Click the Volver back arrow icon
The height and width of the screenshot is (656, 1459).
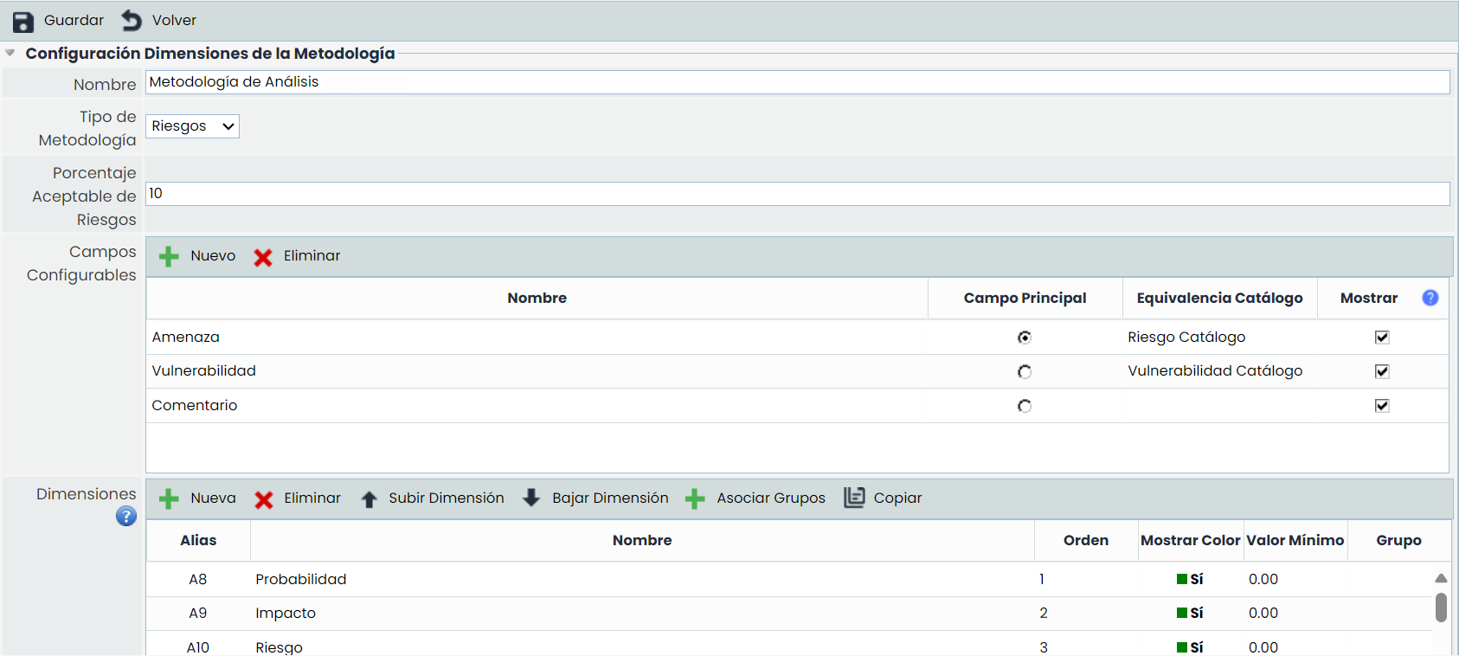point(132,20)
